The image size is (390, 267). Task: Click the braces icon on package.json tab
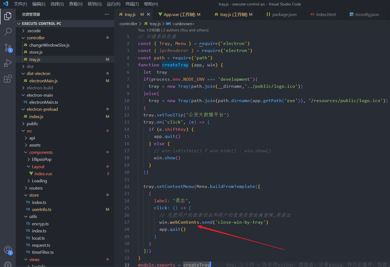(x=268, y=14)
